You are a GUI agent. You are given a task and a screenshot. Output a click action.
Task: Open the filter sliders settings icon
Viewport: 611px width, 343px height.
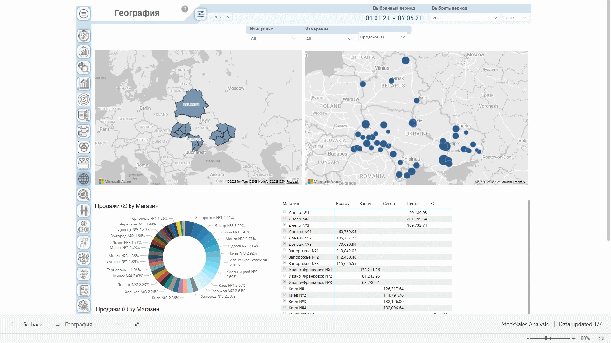(x=201, y=14)
